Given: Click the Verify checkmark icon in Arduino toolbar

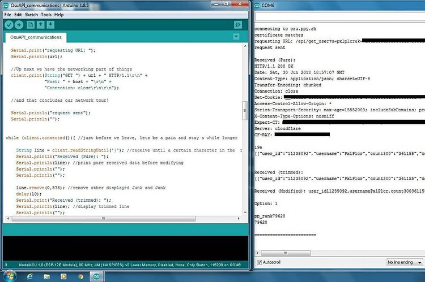Looking at the screenshot, I should pyautogui.click(x=9, y=25).
